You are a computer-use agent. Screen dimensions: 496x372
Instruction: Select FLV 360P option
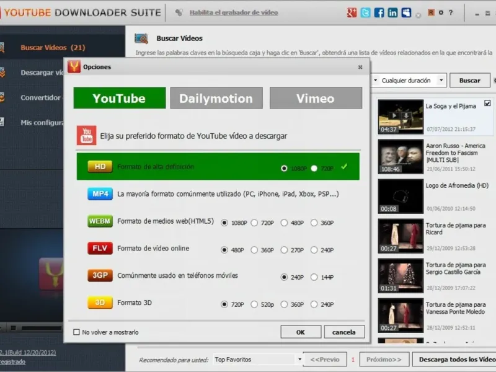[254, 250]
